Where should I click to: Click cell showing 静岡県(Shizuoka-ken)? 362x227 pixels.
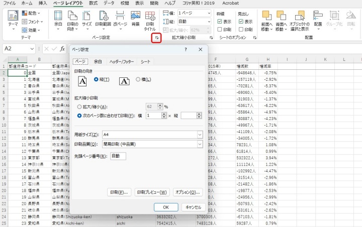click(x=83, y=217)
